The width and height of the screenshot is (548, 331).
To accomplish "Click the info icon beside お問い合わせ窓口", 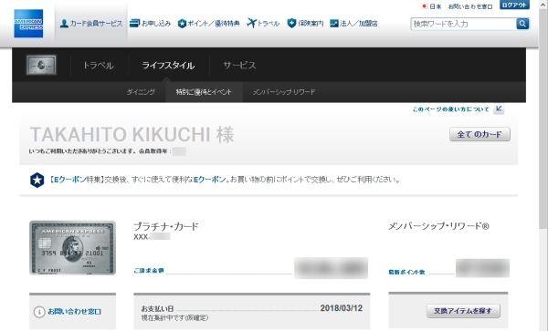I will point(39,312).
